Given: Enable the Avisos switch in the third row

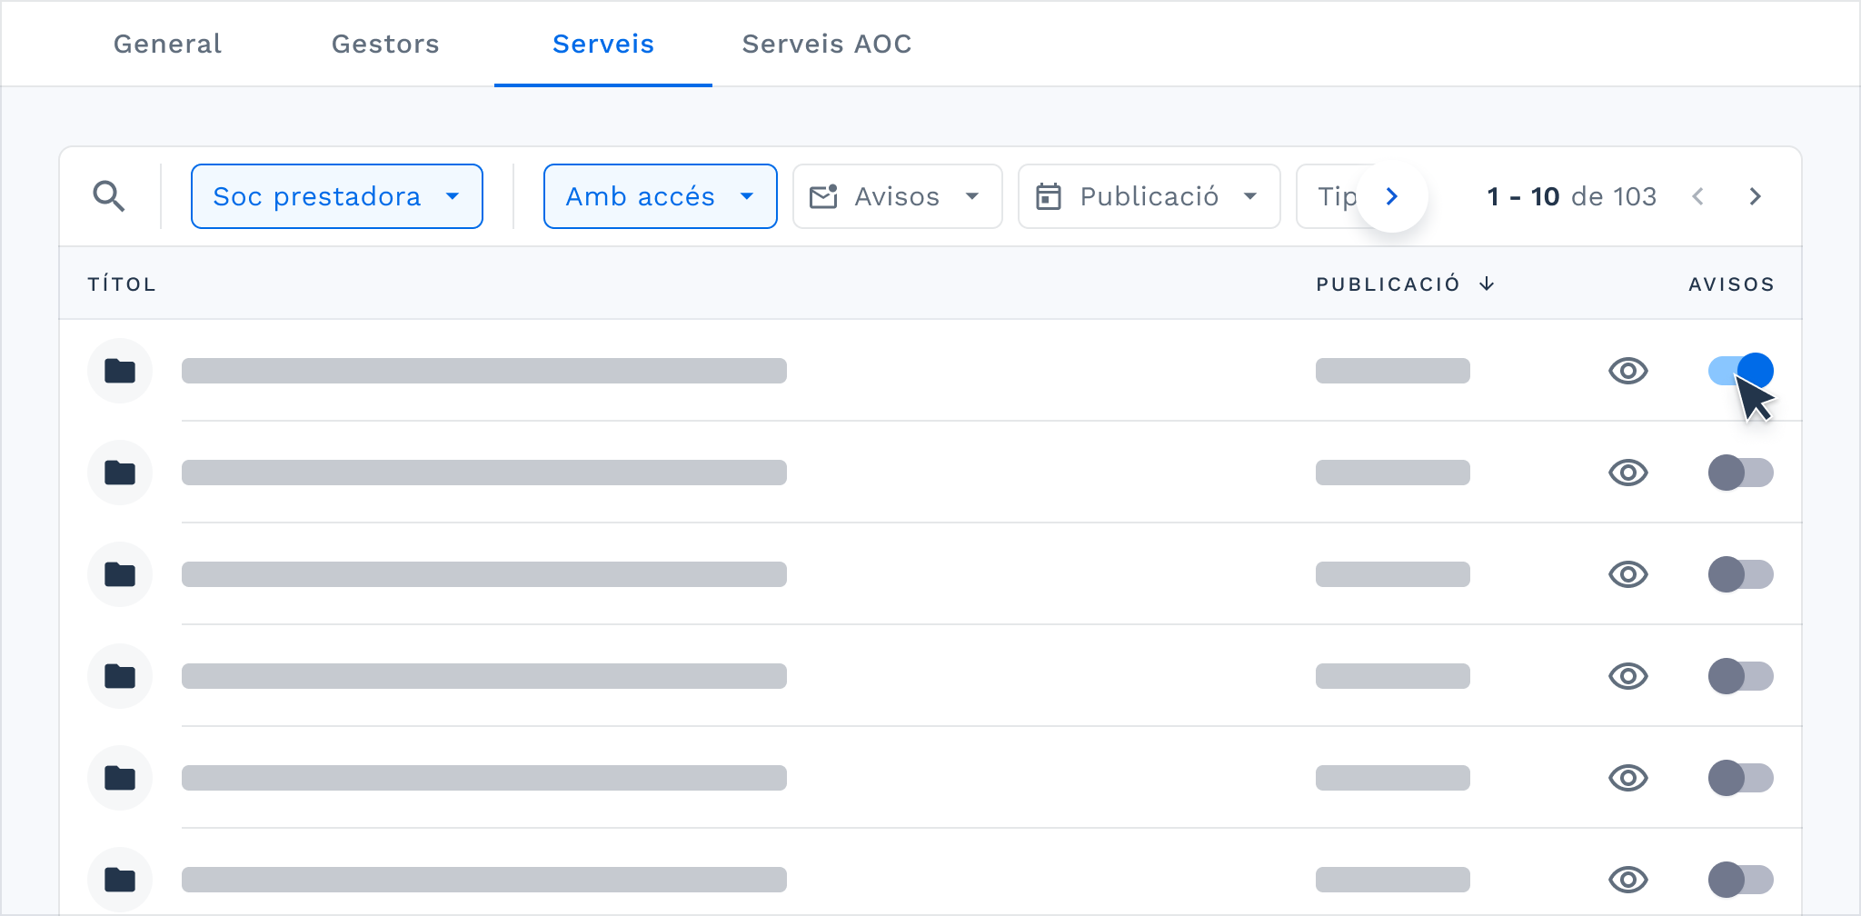Looking at the screenshot, I should tap(1741, 574).
